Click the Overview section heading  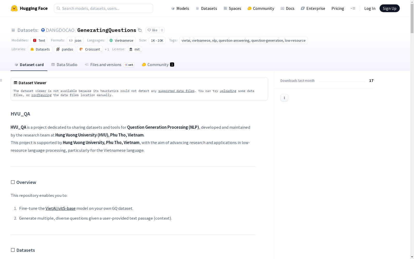pos(23,182)
